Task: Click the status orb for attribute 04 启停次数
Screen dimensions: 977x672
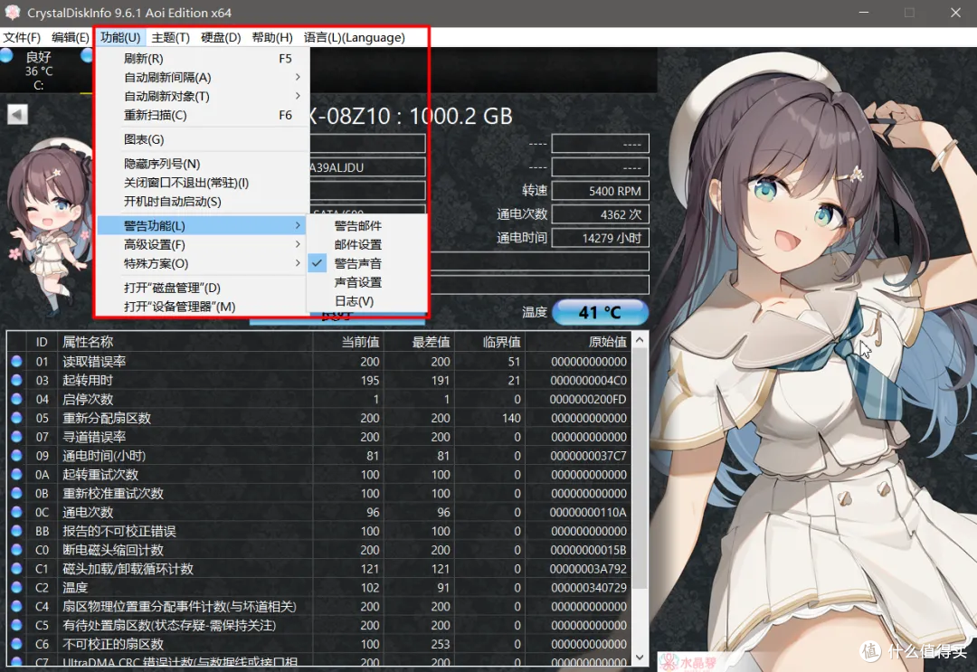Action: pos(17,399)
